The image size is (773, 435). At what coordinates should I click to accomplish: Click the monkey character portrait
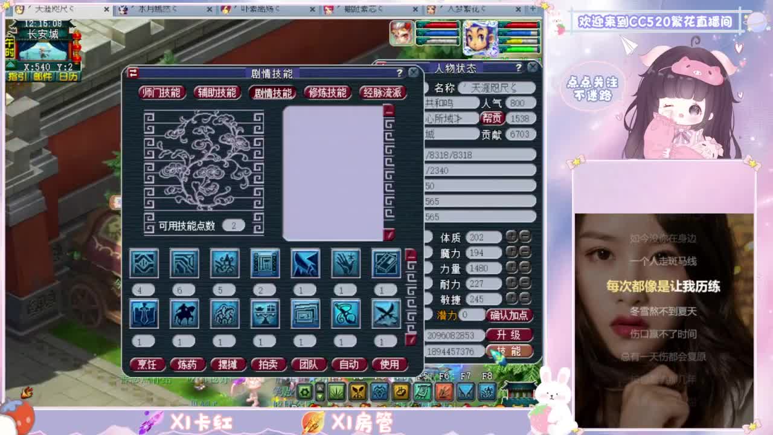click(480, 37)
